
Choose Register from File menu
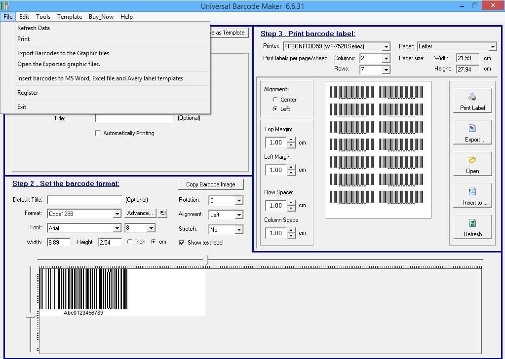click(x=113, y=93)
